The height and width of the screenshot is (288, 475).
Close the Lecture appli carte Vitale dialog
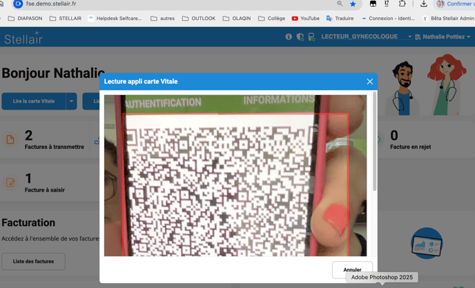tap(369, 81)
